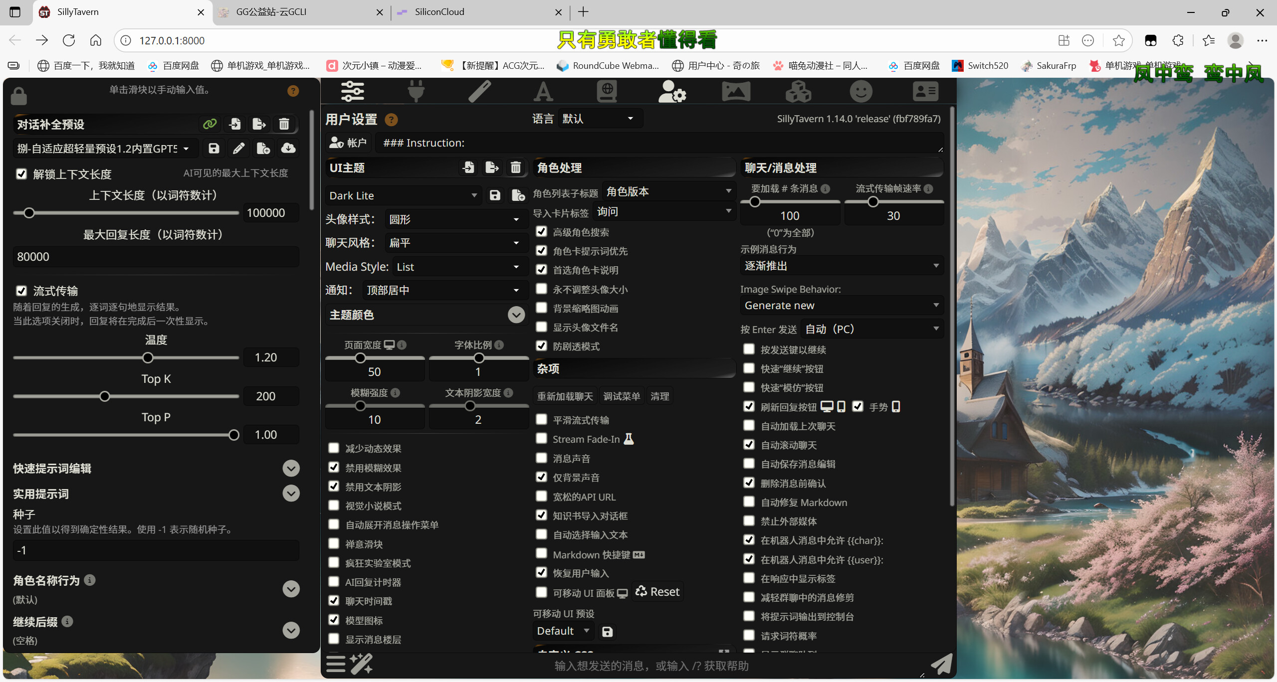This screenshot has width=1277, height=682.
Task: Click the user settings help question icon
Action: (x=392, y=120)
